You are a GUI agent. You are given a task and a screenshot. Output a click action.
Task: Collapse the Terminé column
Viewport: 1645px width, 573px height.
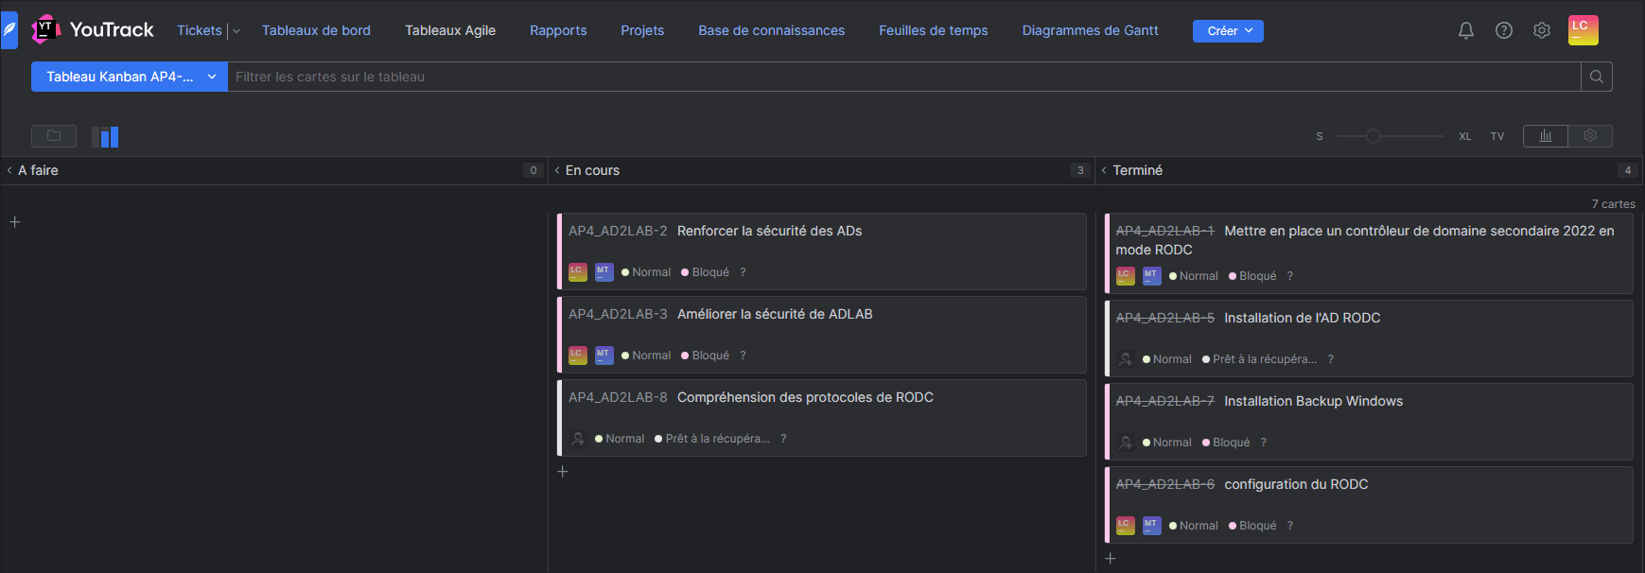(x=1104, y=170)
